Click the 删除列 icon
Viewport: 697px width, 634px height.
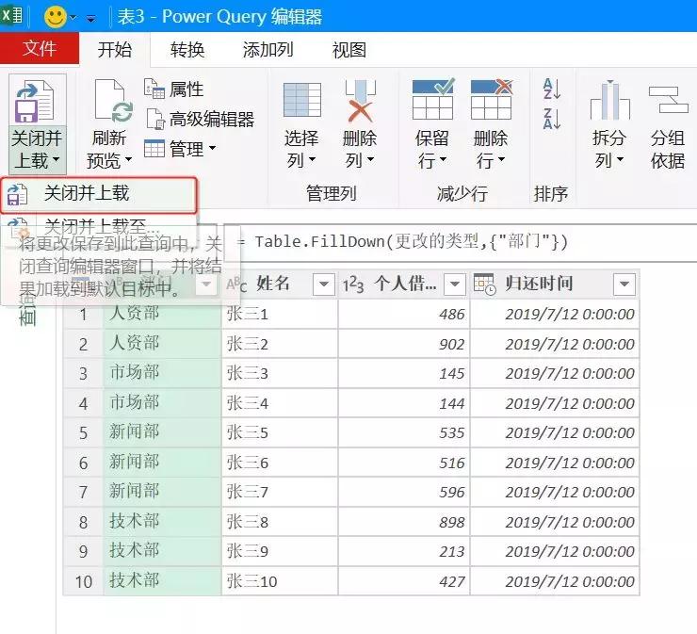coord(361,102)
